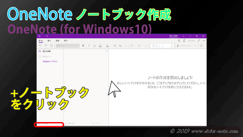Click the 見出し 1 style box

point(161,46)
